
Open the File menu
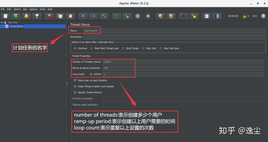point(3,9)
